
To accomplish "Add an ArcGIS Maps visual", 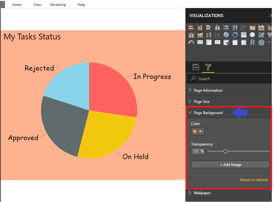I will [x=261, y=42].
